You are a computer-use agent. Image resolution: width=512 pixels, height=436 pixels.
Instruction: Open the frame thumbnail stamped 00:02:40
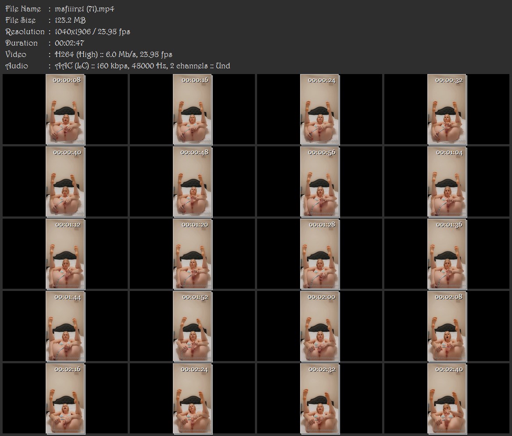[447, 399]
